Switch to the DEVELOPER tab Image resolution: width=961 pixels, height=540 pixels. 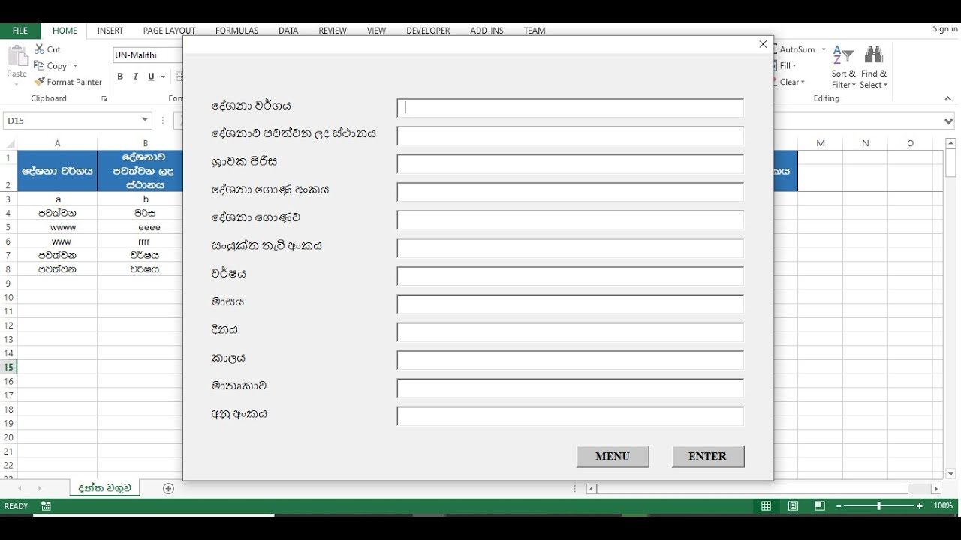click(x=428, y=31)
